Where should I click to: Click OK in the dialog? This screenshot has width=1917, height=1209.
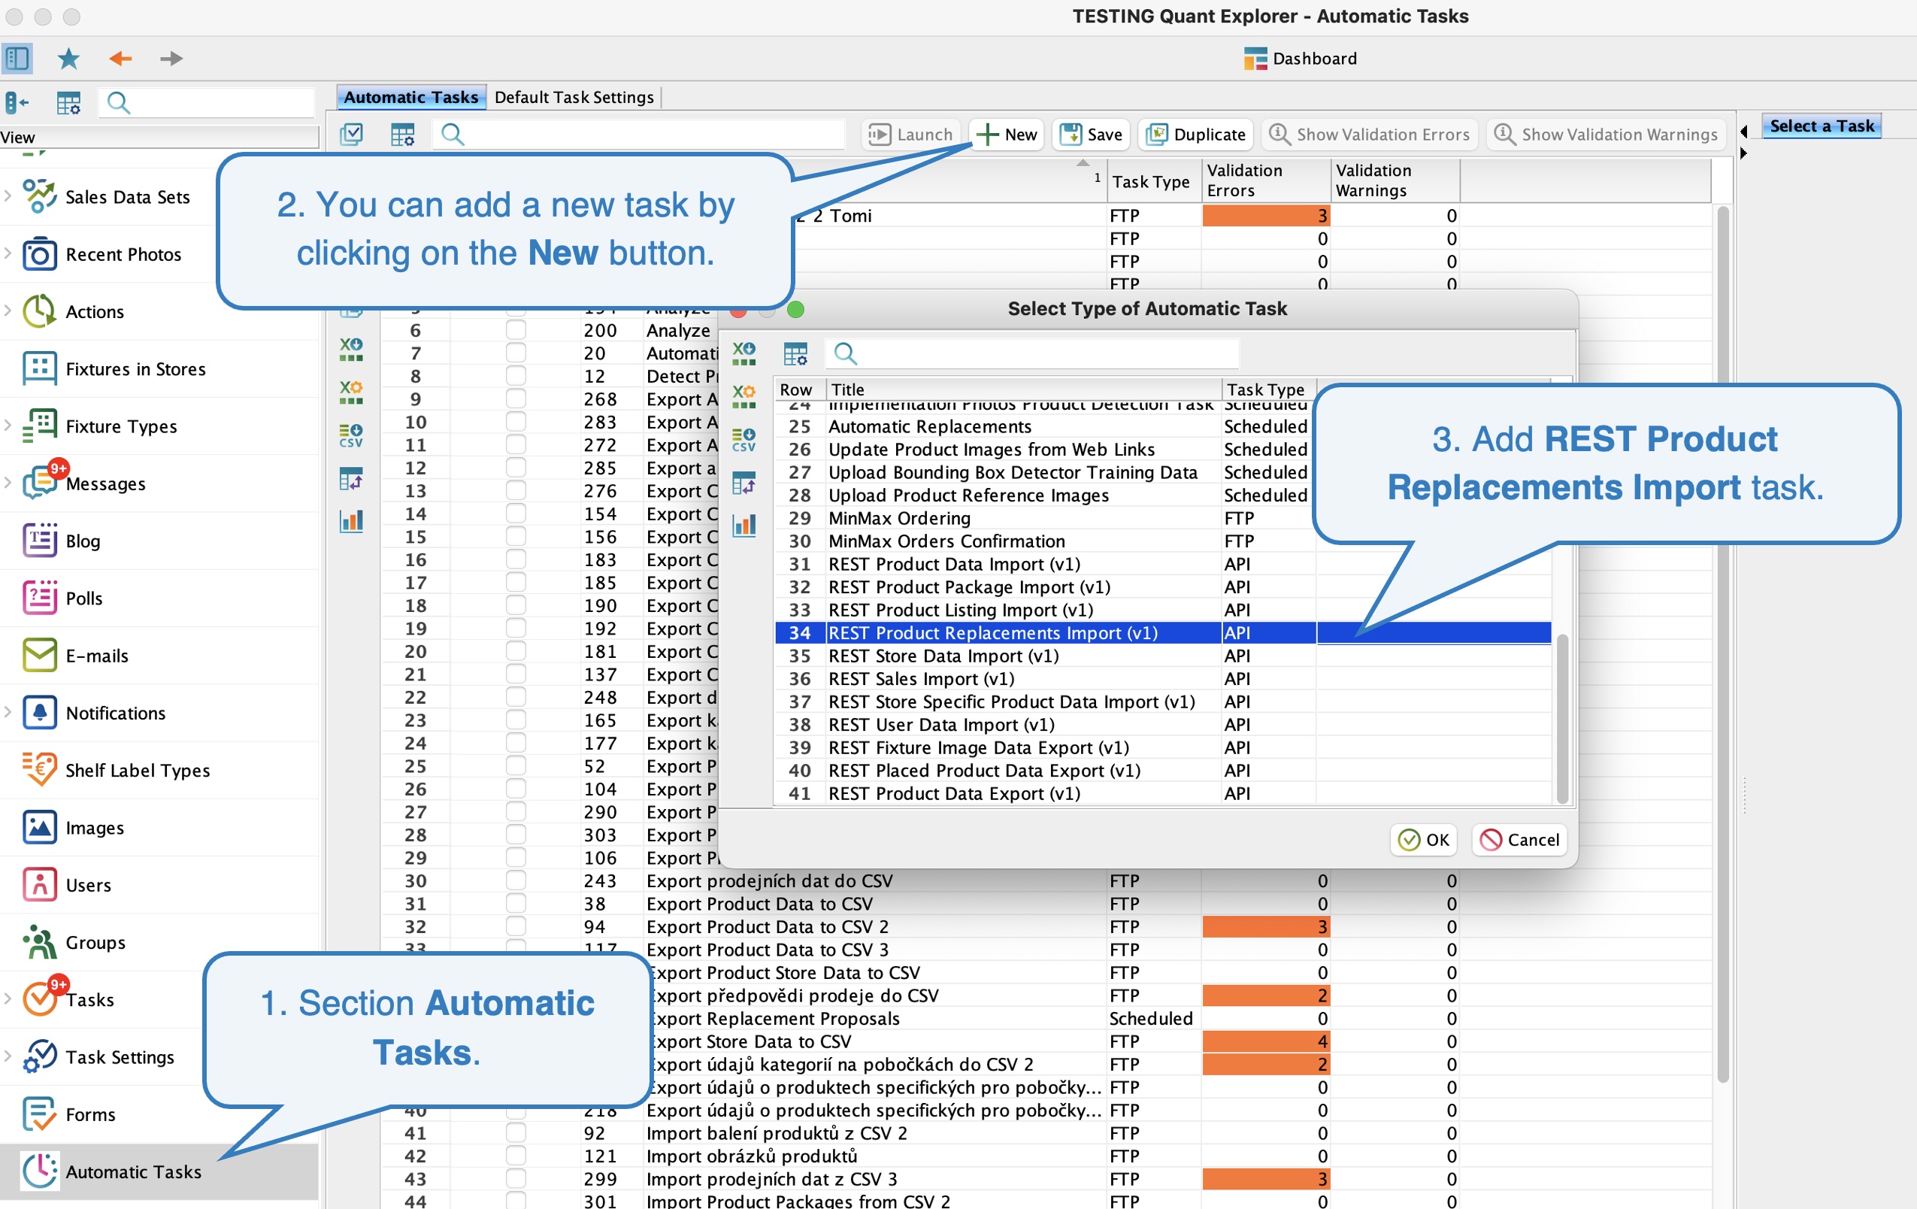[1423, 839]
